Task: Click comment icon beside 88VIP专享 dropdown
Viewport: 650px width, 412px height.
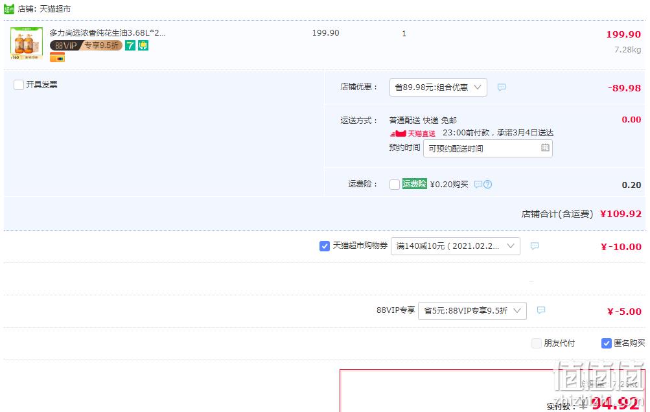Action: (x=541, y=310)
